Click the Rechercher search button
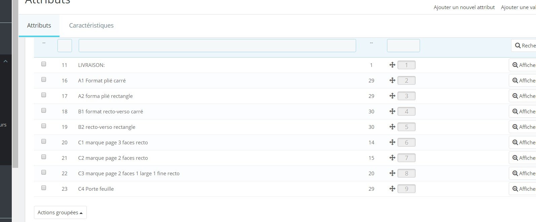 (524, 45)
